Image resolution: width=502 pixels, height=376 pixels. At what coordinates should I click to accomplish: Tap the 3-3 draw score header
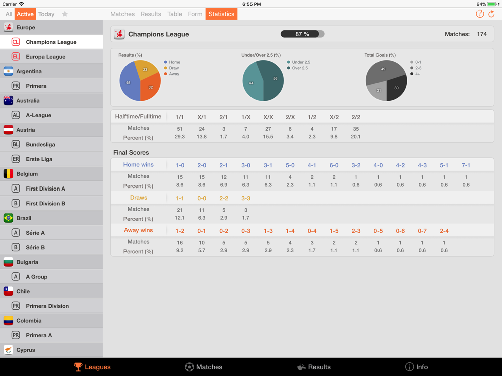(246, 198)
